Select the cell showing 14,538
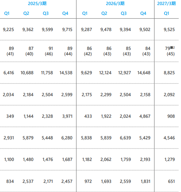Image resolution: width=181 pixels, height=192 pixels. (x=66, y=73)
